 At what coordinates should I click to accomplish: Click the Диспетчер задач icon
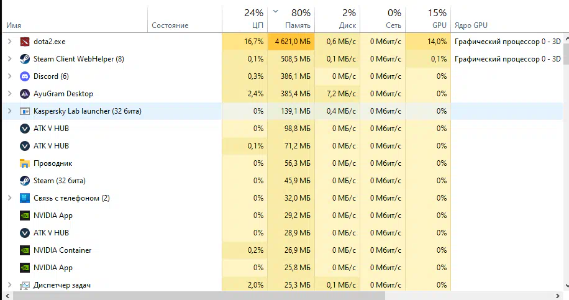click(x=25, y=286)
